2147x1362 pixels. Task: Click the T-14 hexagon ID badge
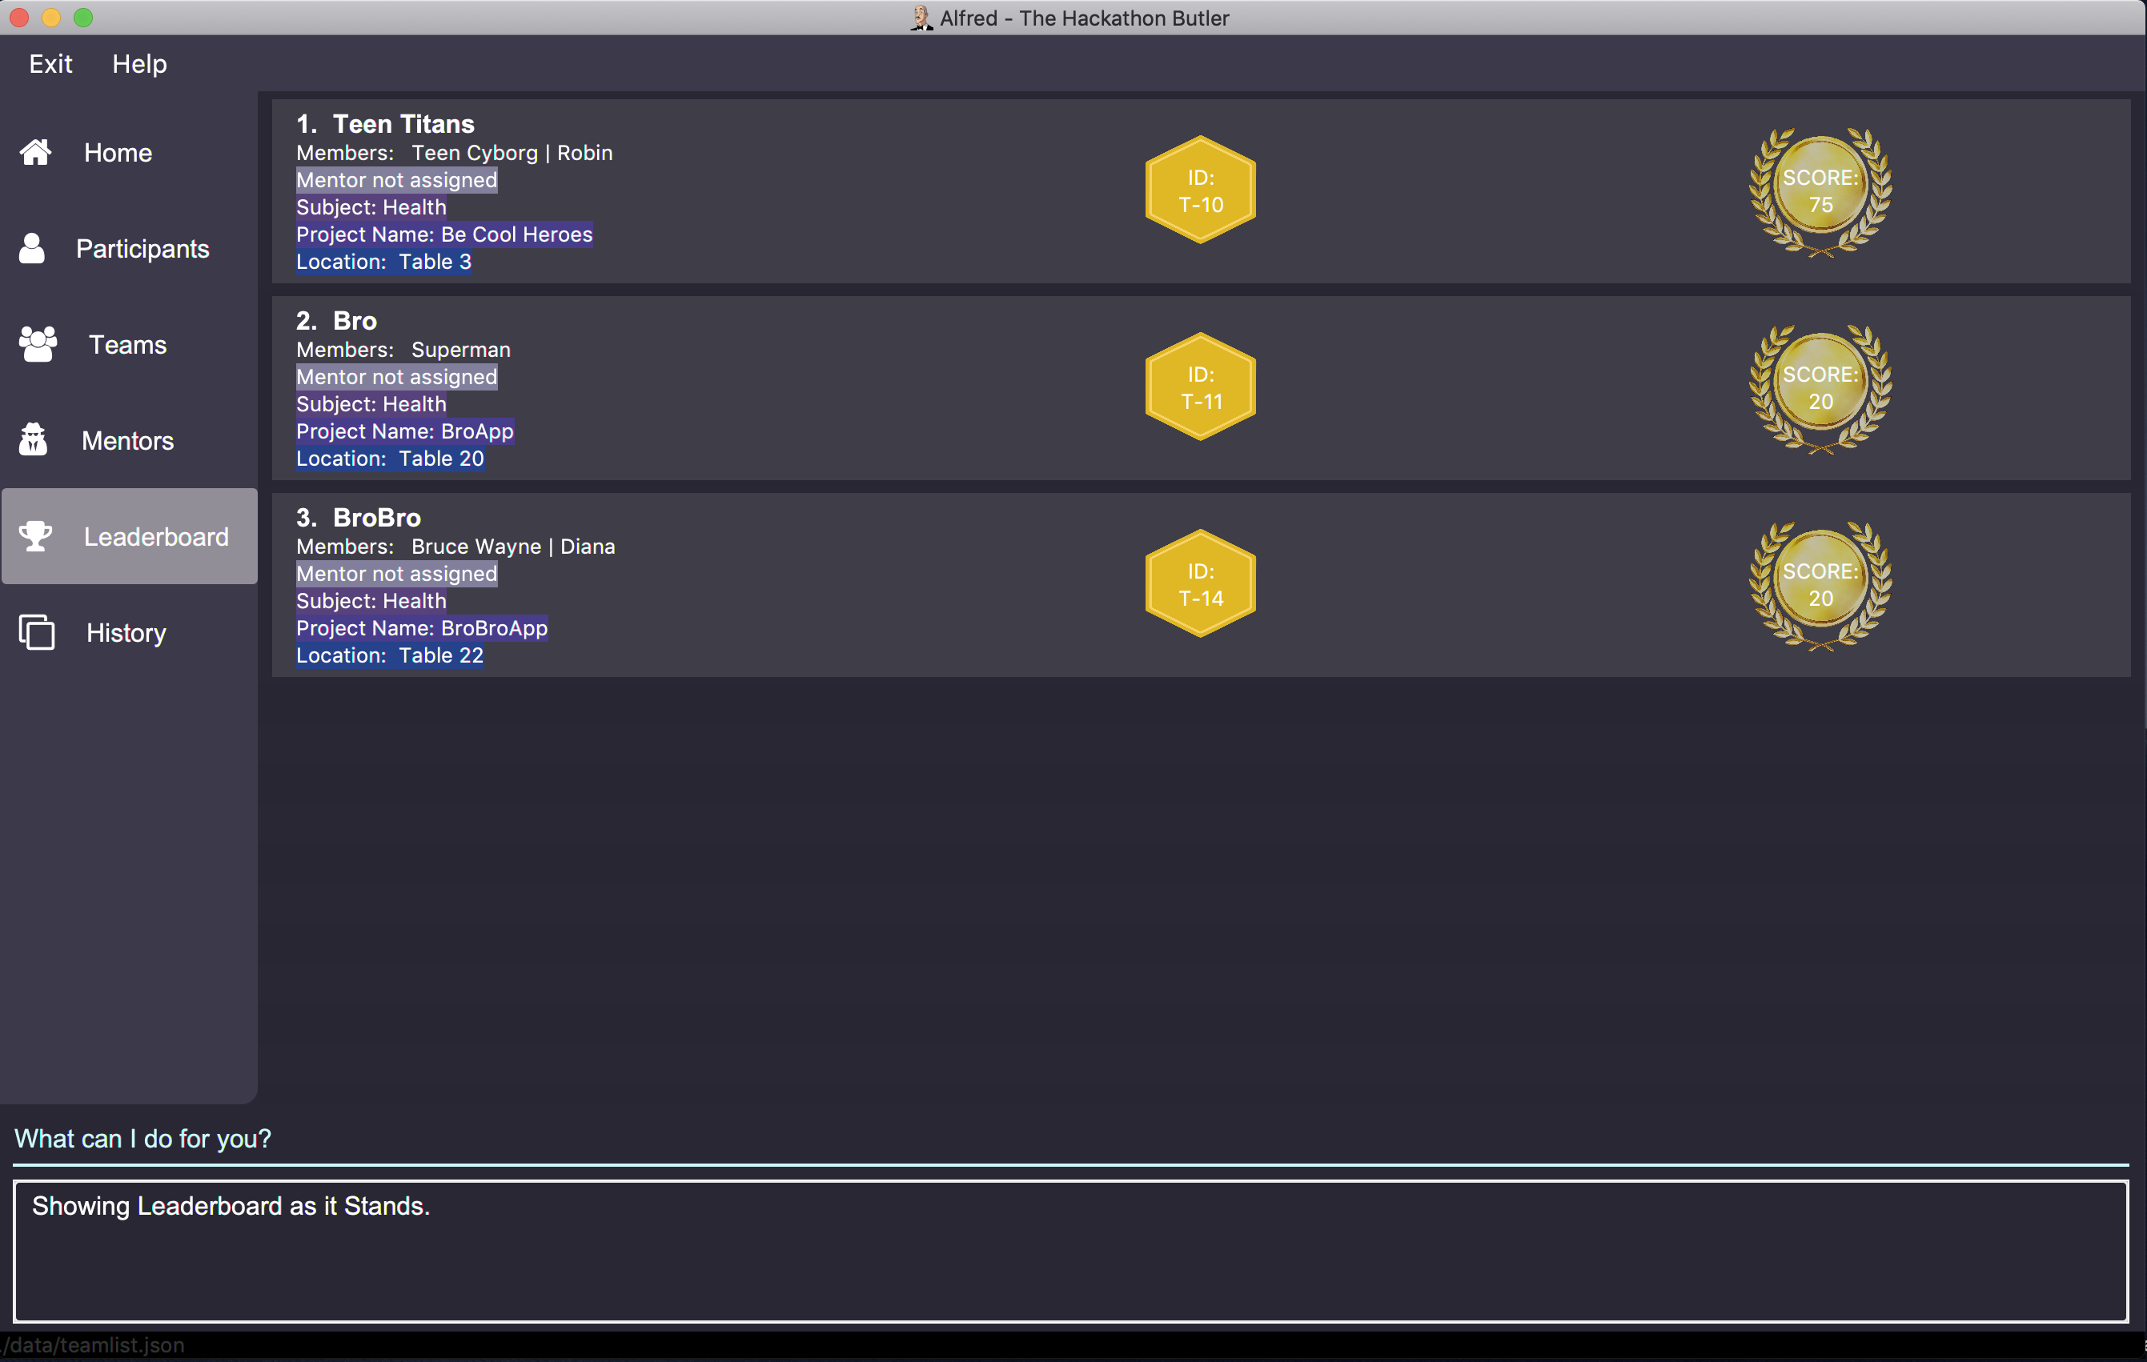pos(1202,585)
